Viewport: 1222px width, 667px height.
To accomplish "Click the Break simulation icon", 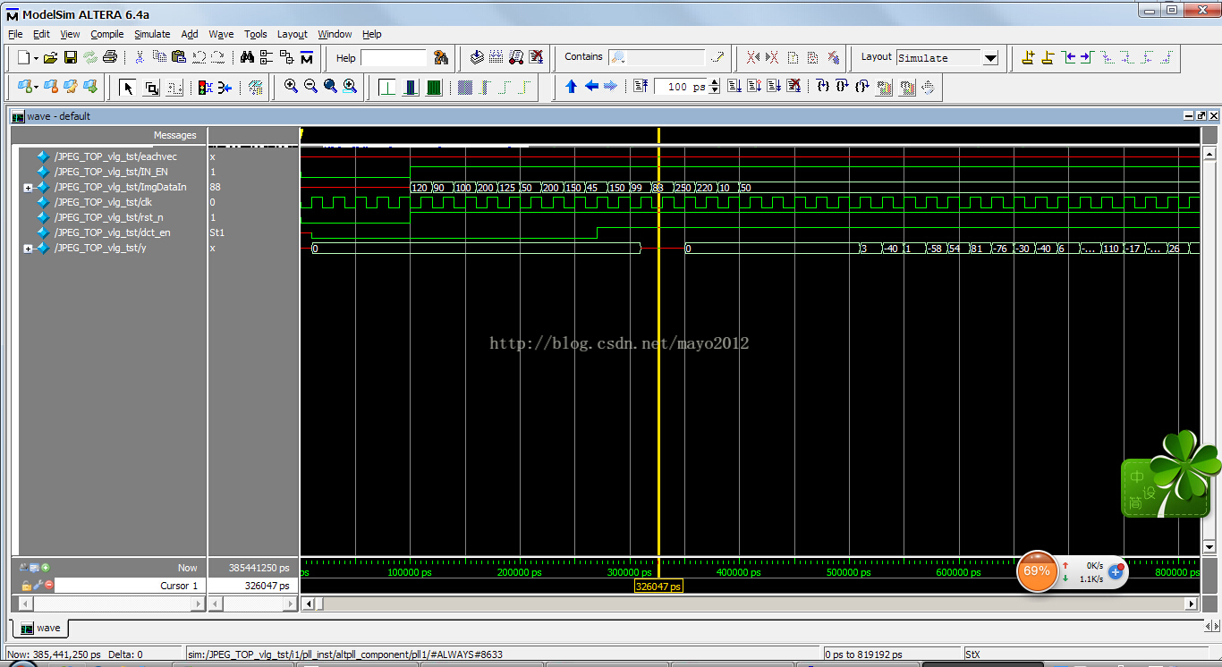I will [x=793, y=87].
